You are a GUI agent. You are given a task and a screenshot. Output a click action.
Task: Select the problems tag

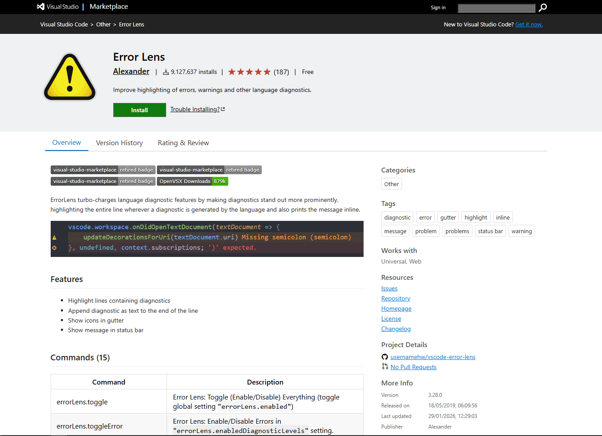(457, 231)
